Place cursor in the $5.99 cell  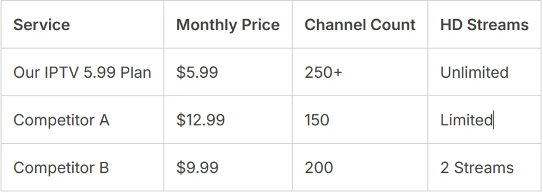tap(228, 72)
